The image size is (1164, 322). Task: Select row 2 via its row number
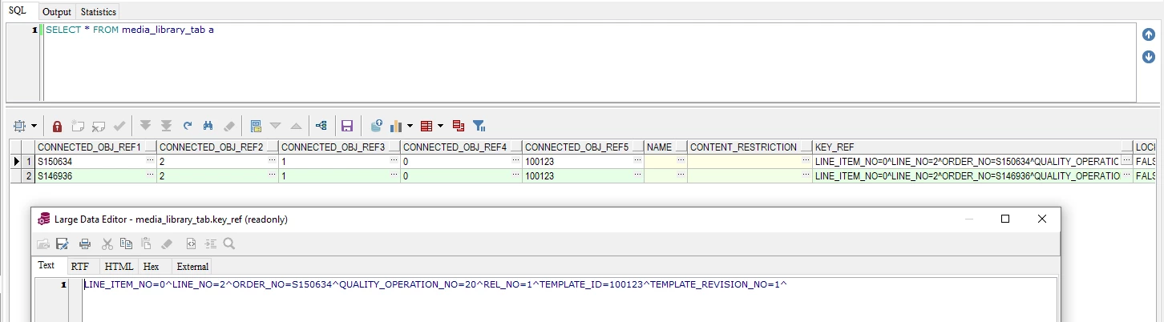(x=29, y=175)
